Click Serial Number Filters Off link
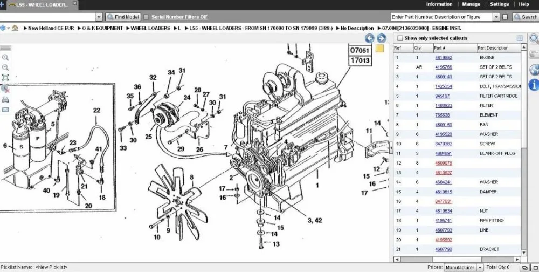 [x=179, y=17]
